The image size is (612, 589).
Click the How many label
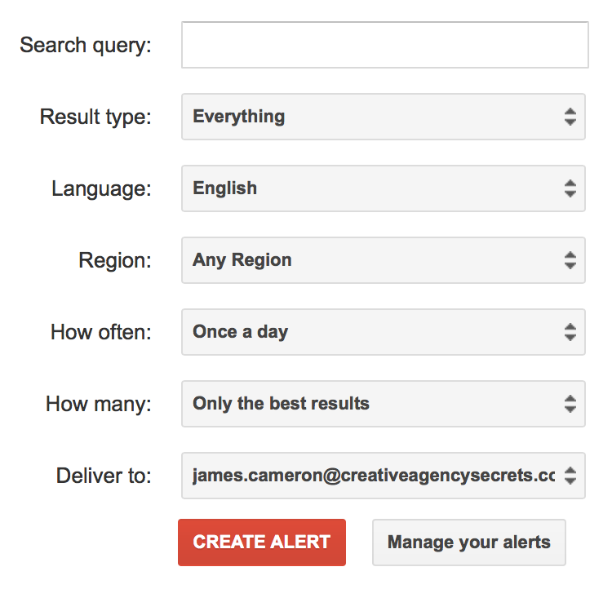[99, 405]
